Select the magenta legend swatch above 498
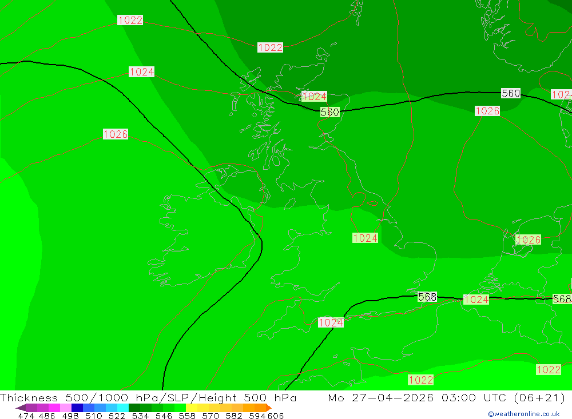 [54, 408]
